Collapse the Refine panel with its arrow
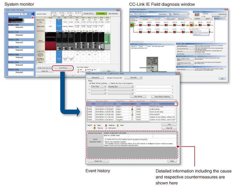The image size is (233, 187). (141, 77)
